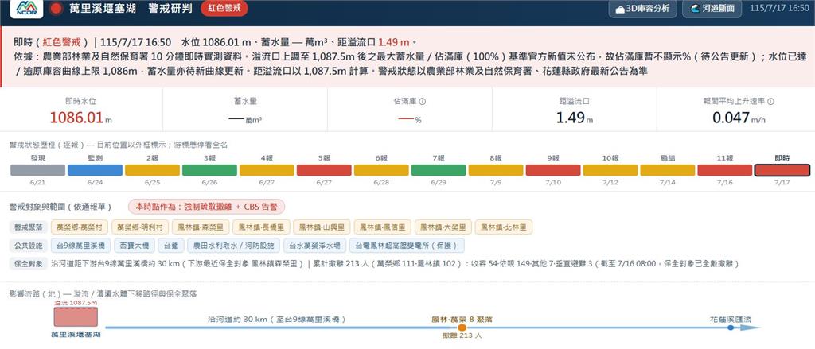
Task: Click the 鳳林鎮-森榮里 tag
Action: 201,227
